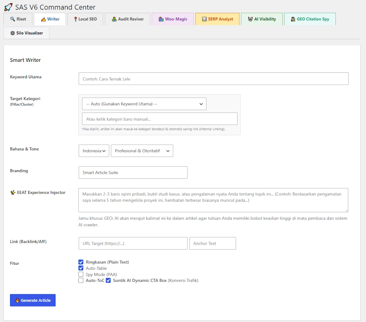The image size is (366, 322).
Task: Click the magnifier icon on Riset tab
Action: tap(13, 19)
